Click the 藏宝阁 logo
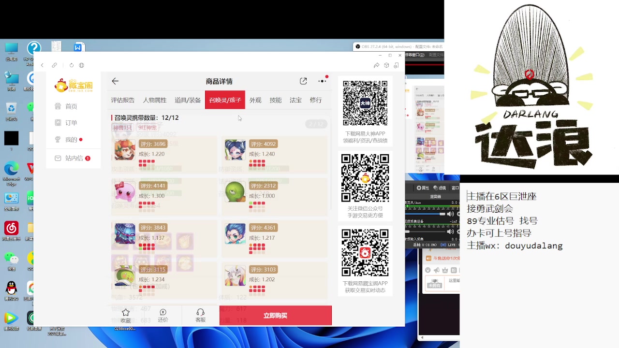619x348 pixels. click(74, 85)
